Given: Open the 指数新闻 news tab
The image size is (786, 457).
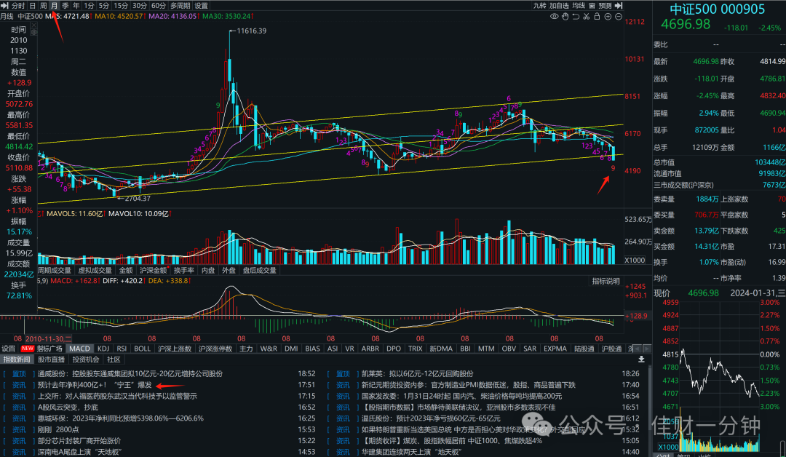Looking at the screenshot, I should (17, 359).
